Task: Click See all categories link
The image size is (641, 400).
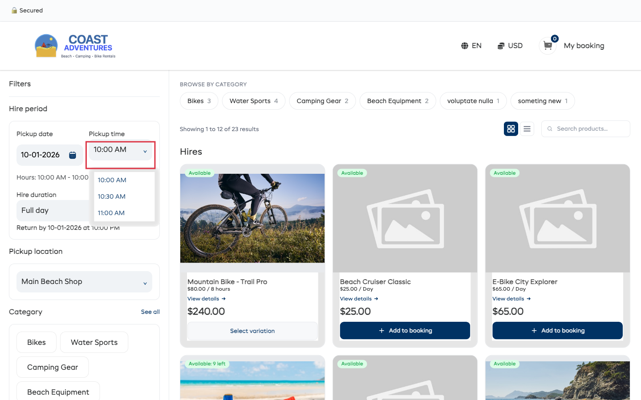Action: [150, 312]
